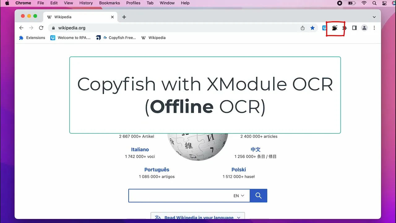Viewport: 396px width, 223px height.
Task: Open the Apple menu
Action: 7,3
